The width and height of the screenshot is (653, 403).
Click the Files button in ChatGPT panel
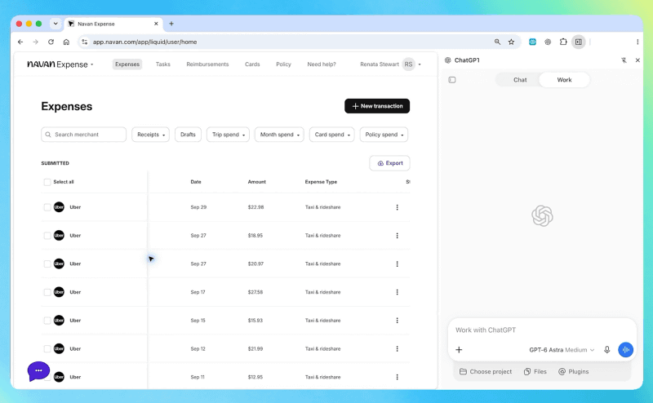point(535,371)
